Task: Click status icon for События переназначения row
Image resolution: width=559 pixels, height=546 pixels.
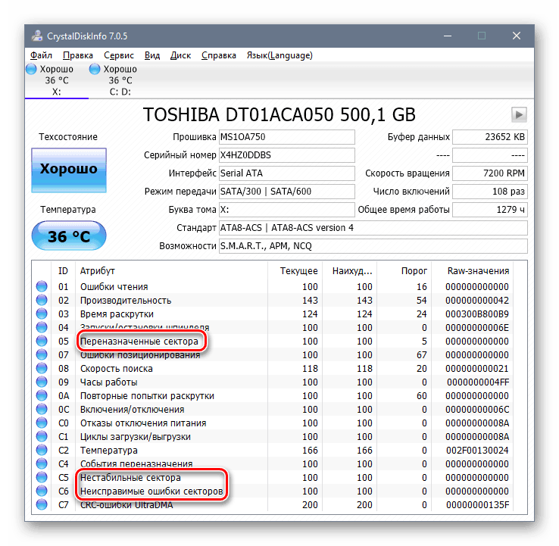Action: pos(42,463)
